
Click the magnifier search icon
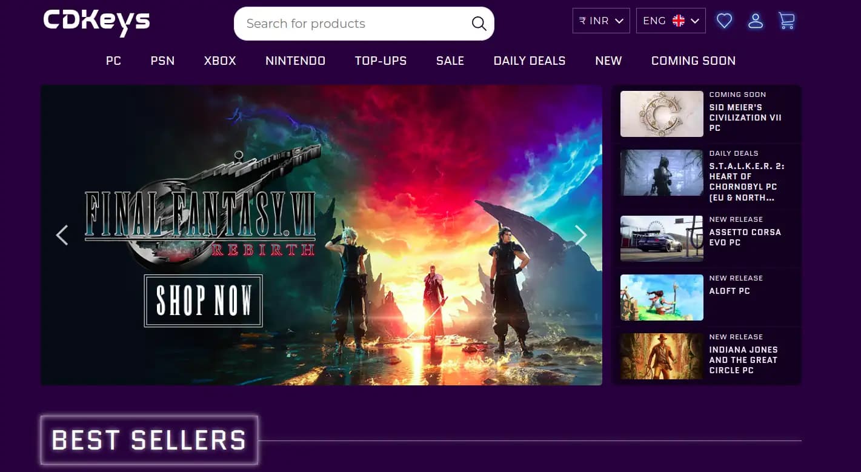(x=479, y=24)
